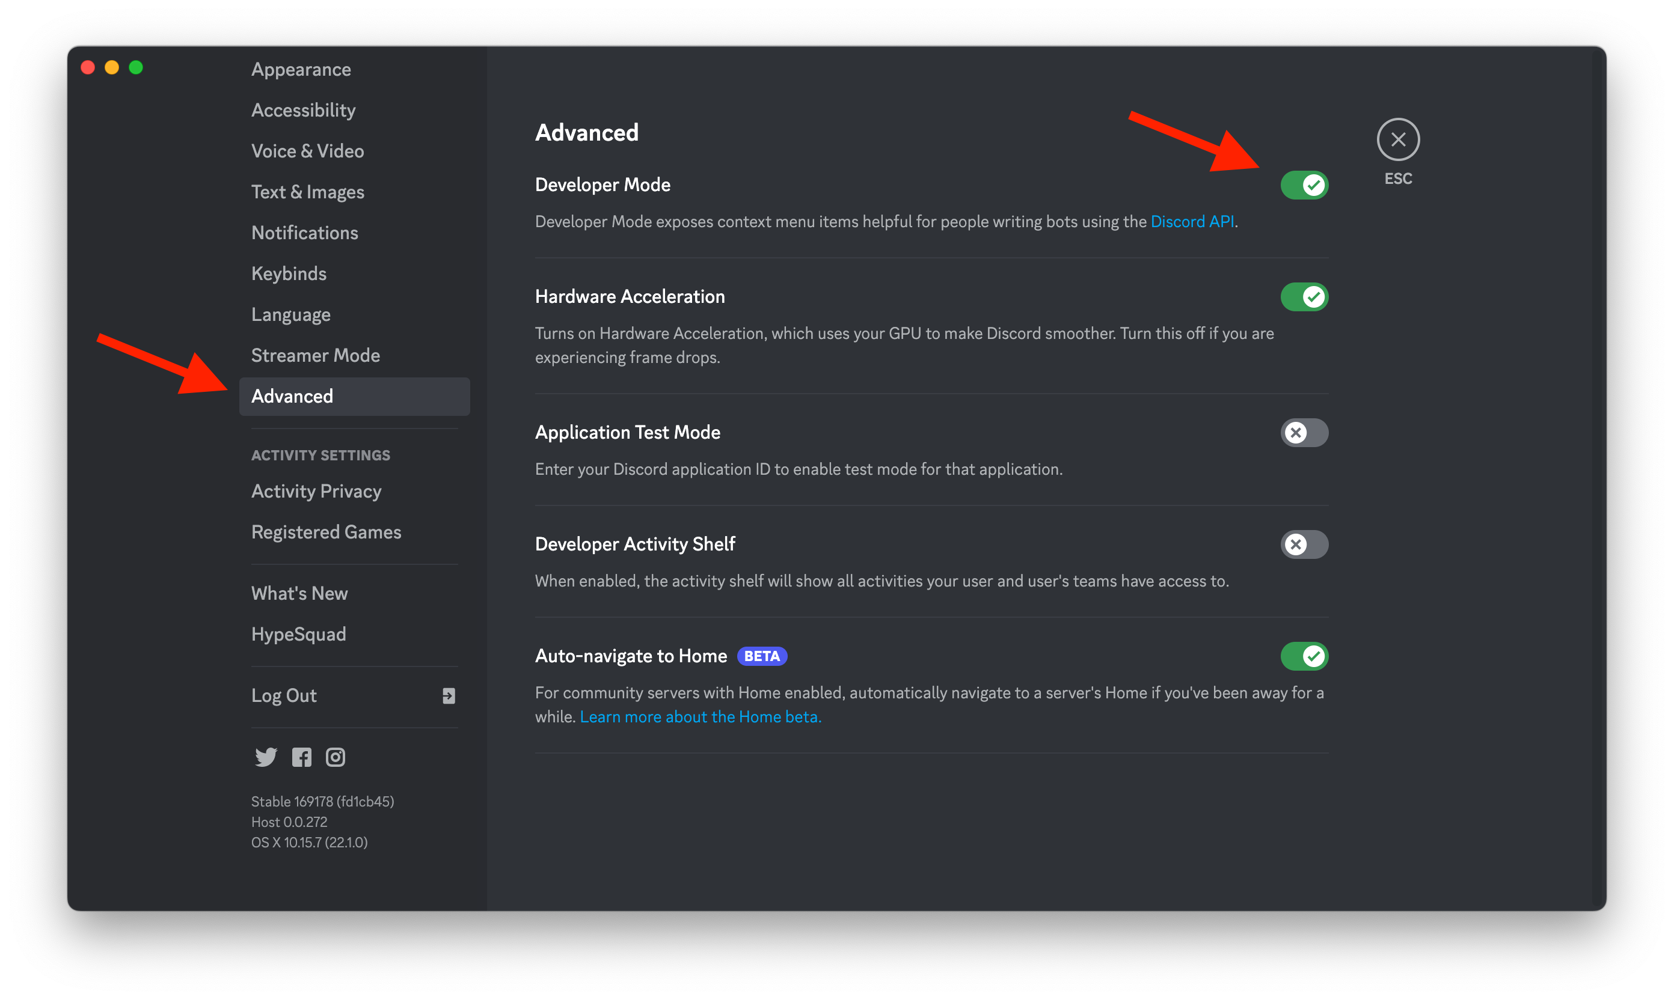Click the Twitter bird icon
This screenshot has width=1674, height=1000.
[266, 757]
